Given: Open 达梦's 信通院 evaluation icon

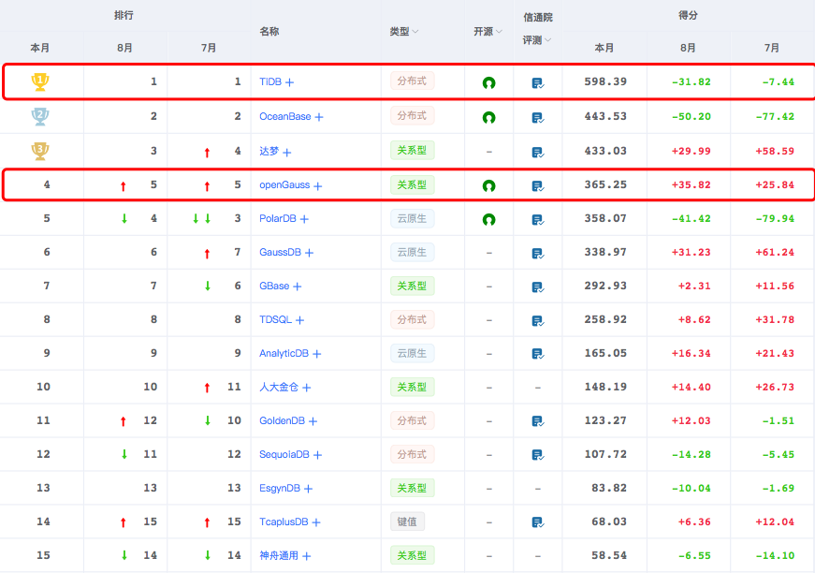Looking at the screenshot, I should pos(537,153).
